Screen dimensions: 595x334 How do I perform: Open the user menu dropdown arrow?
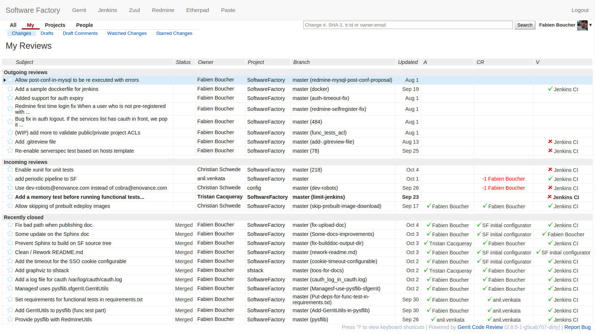click(x=590, y=25)
